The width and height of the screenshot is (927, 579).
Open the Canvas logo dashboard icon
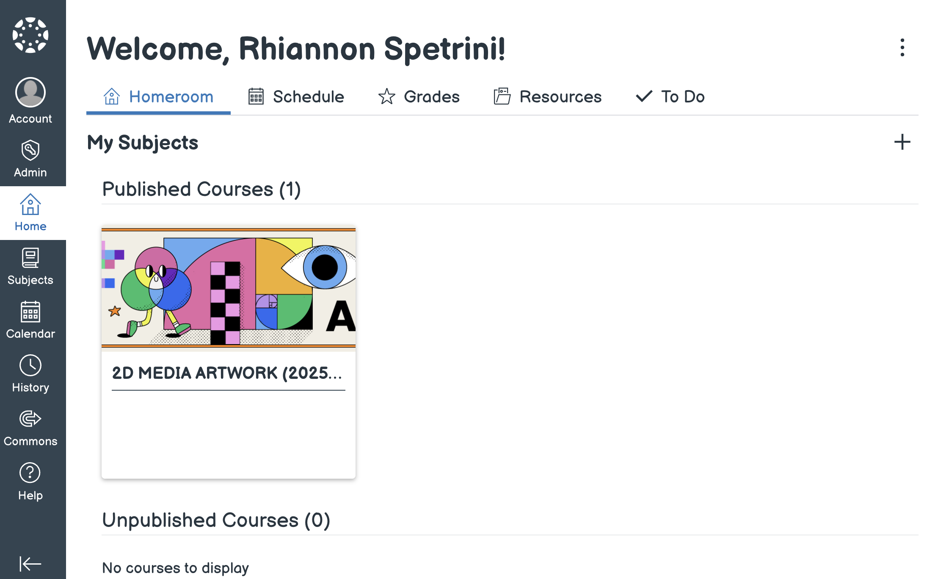30,35
